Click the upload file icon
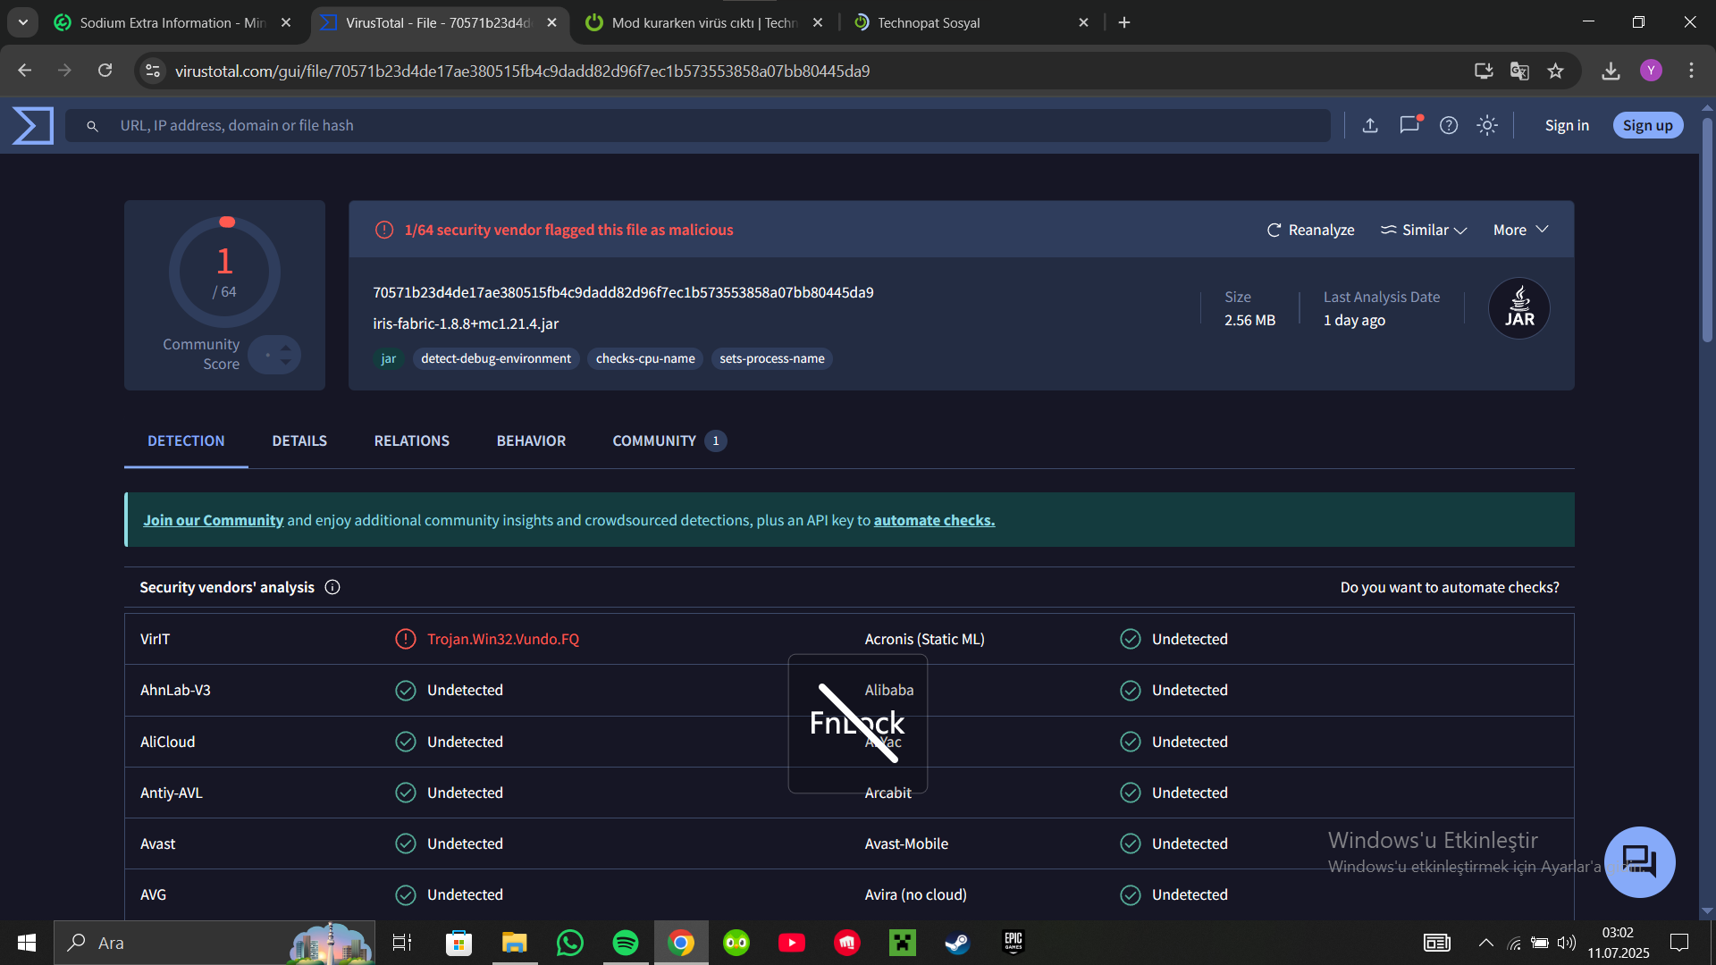 (x=1370, y=125)
